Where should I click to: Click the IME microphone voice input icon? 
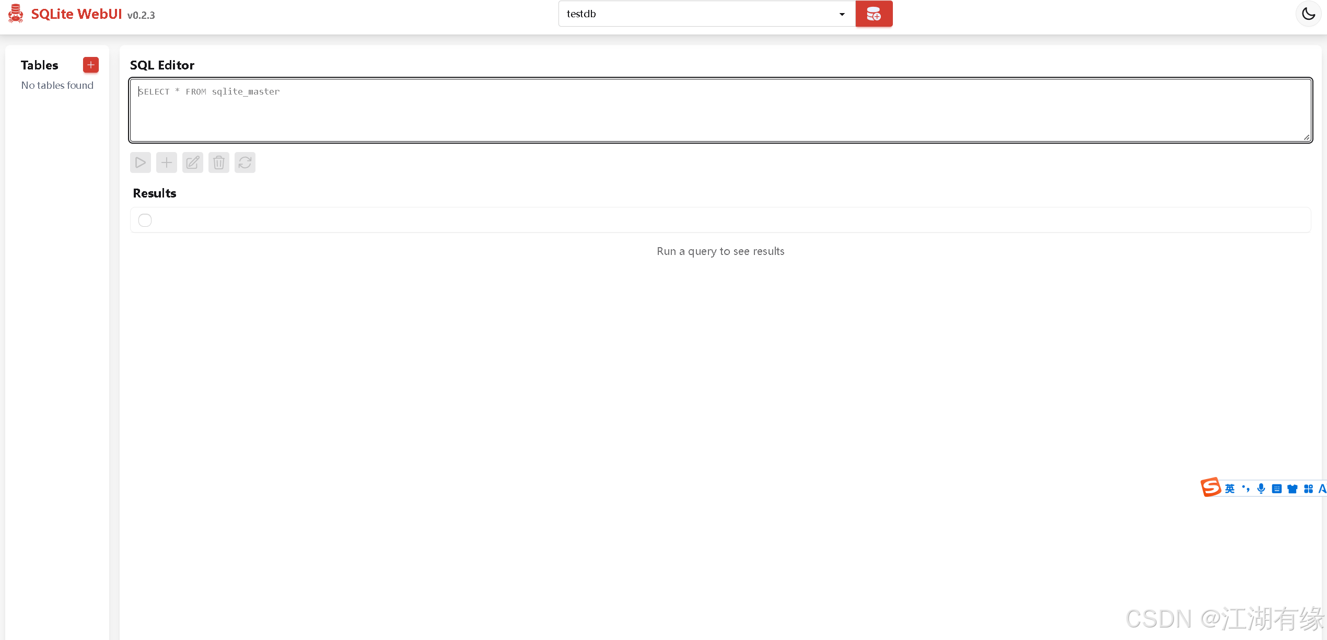[x=1261, y=488]
